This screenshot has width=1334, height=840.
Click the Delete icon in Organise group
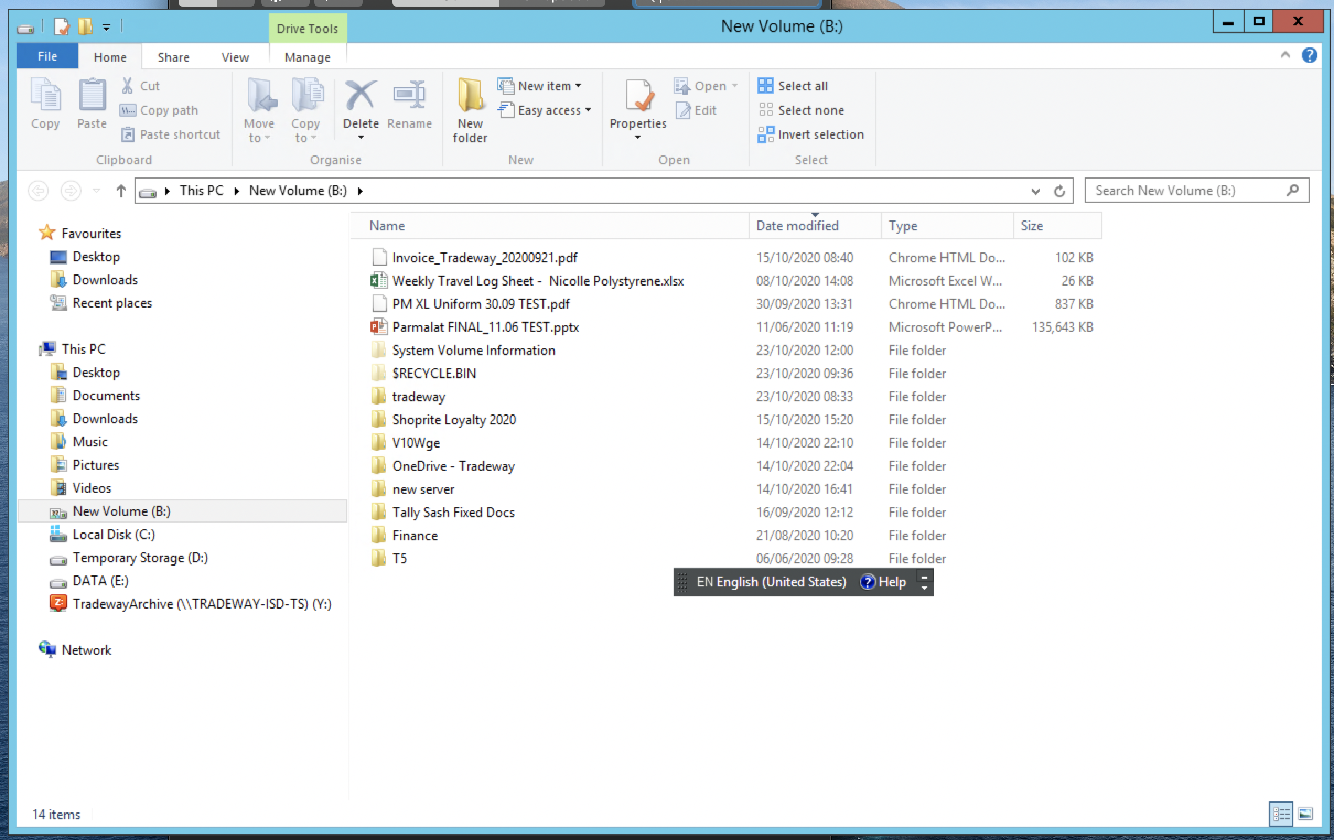pyautogui.click(x=361, y=96)
